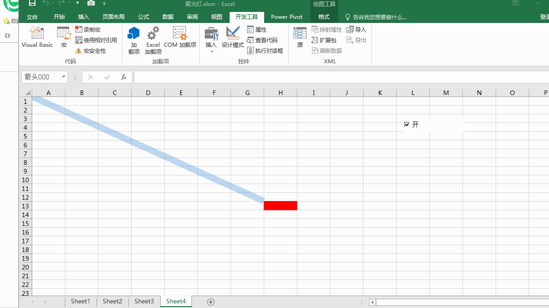The width and height of the screenshot is (549, 308).
Task: Open the Visual Basic editor
Action: click(x=37, y=37)
